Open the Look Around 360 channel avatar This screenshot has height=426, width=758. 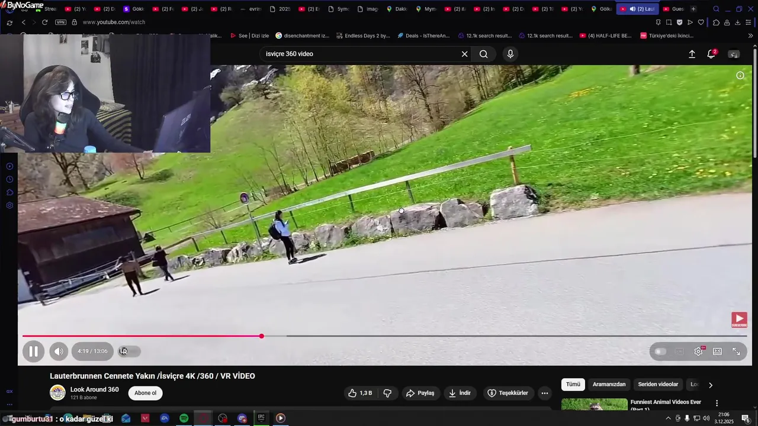pos(57,393)
